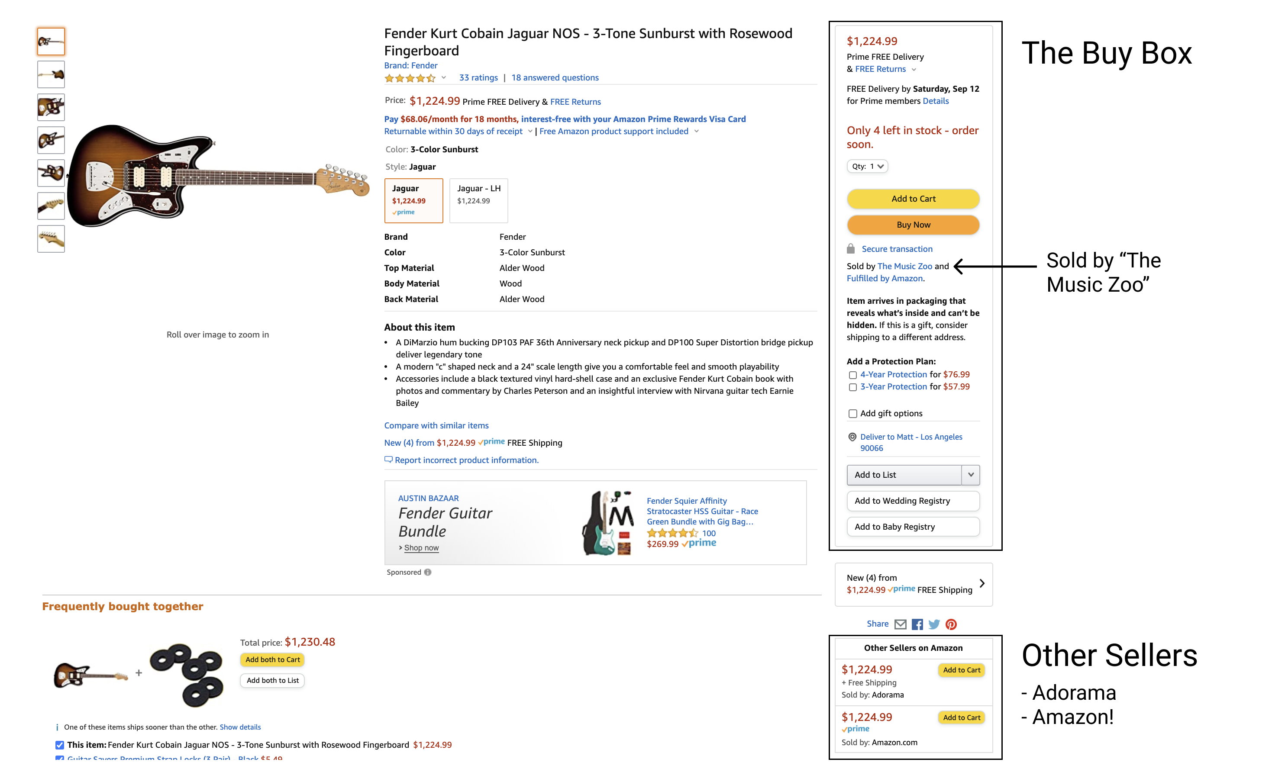1285x772 pixels.
Task: Enable the 4-Year Protection plan
Action: click(852, 375)
